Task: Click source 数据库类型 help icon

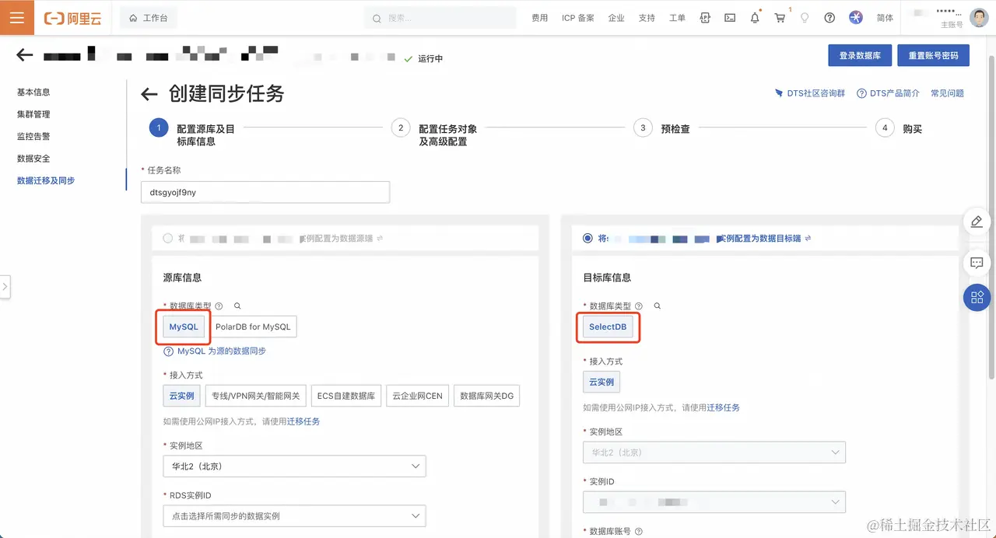Action: 219,306
